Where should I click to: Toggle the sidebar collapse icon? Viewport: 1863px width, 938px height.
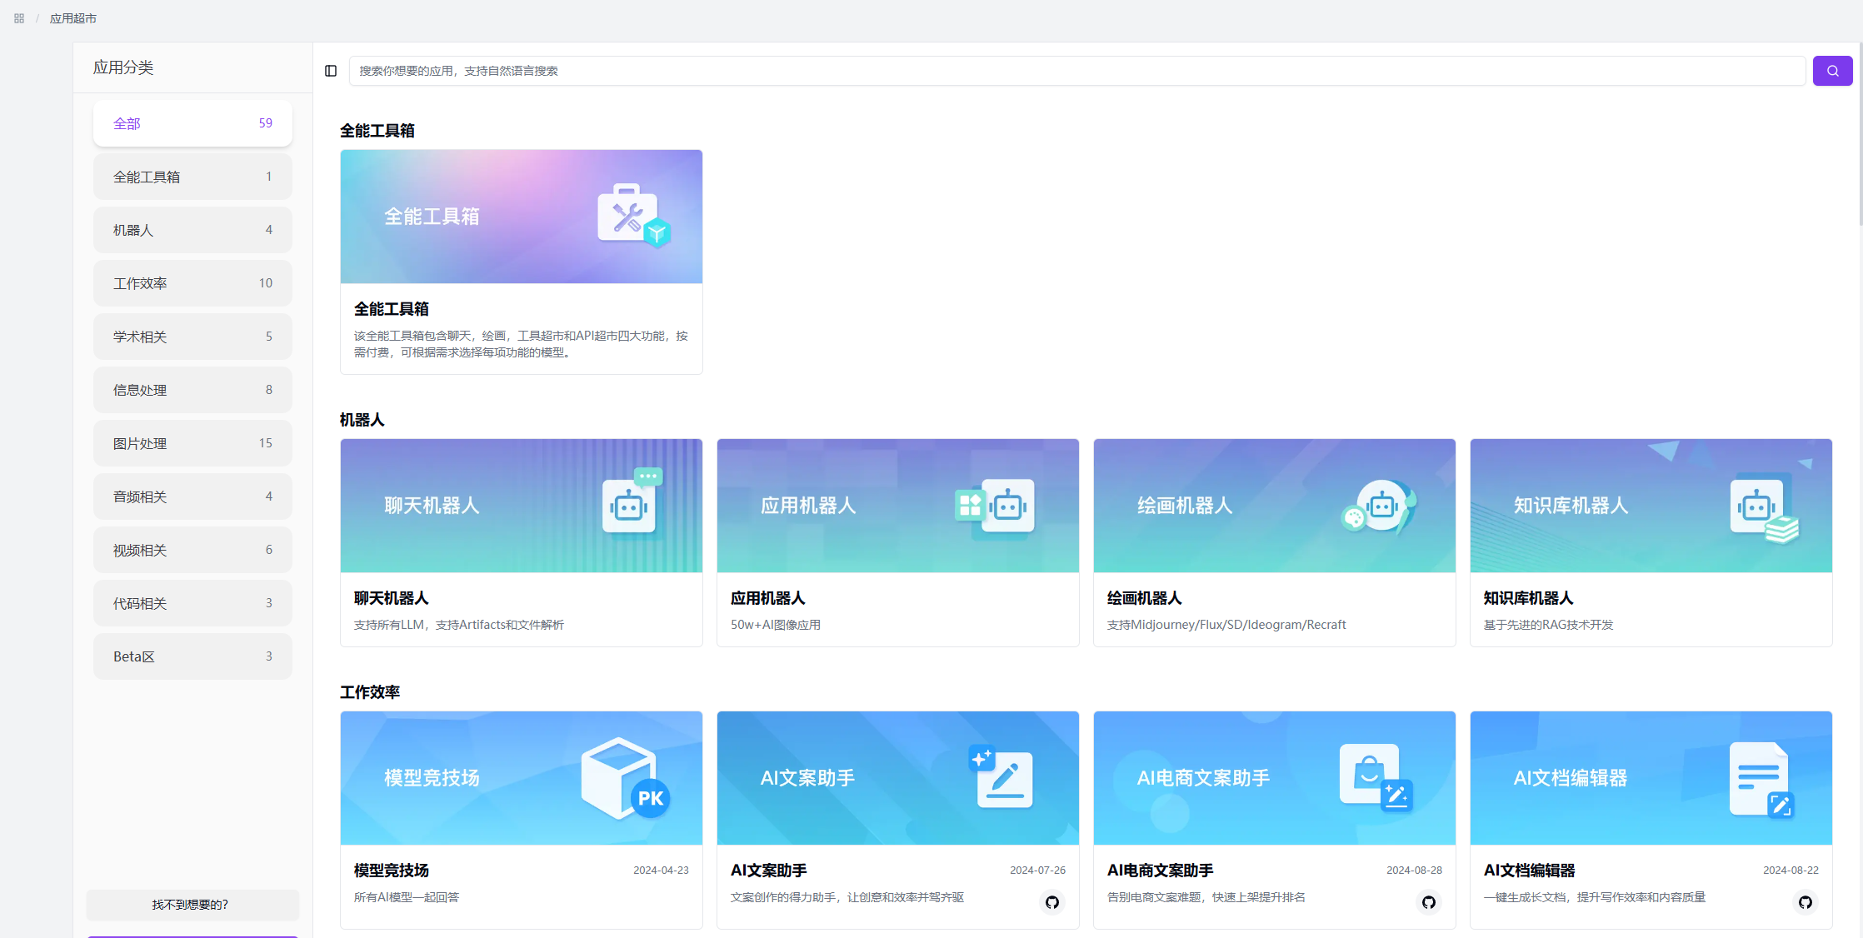pos(331,71)
